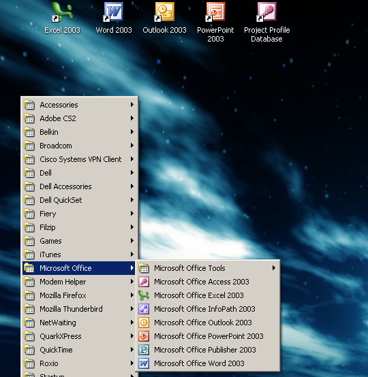Click the PowerPoint 2003 orange icon in submenu

(144, 336)
